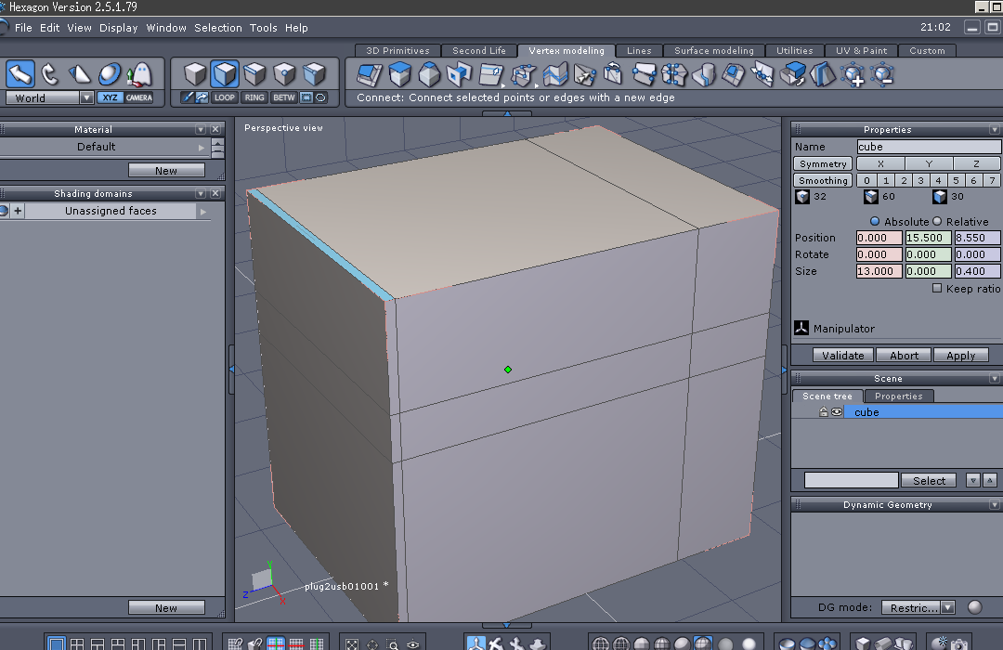
Task: Open the DG mode dropdown
Action: tap(947, 607)
